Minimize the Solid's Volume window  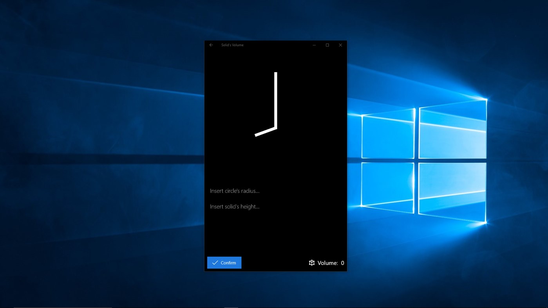click(x=314, y=45)
